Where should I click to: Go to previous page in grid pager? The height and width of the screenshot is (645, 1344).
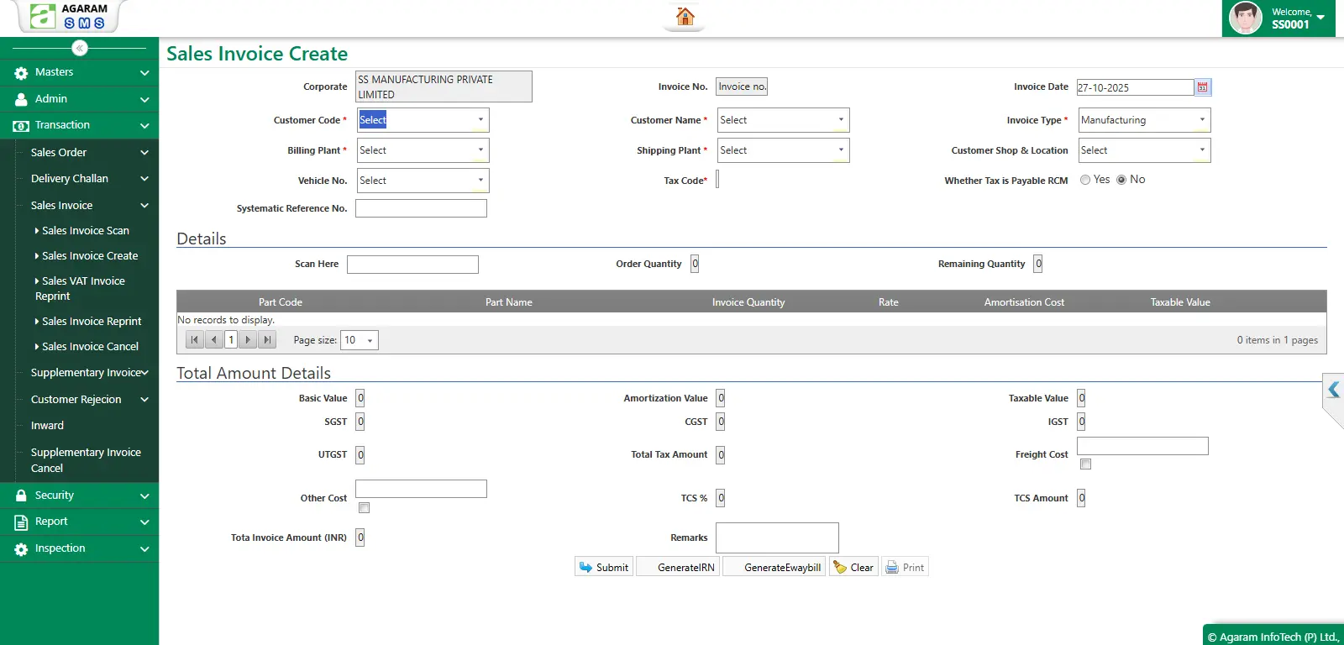(x=214, y=340)
